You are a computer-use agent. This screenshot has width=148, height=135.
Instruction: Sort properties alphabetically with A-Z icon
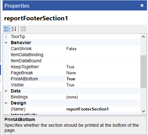pyautogui.click(x=14, y=29)
